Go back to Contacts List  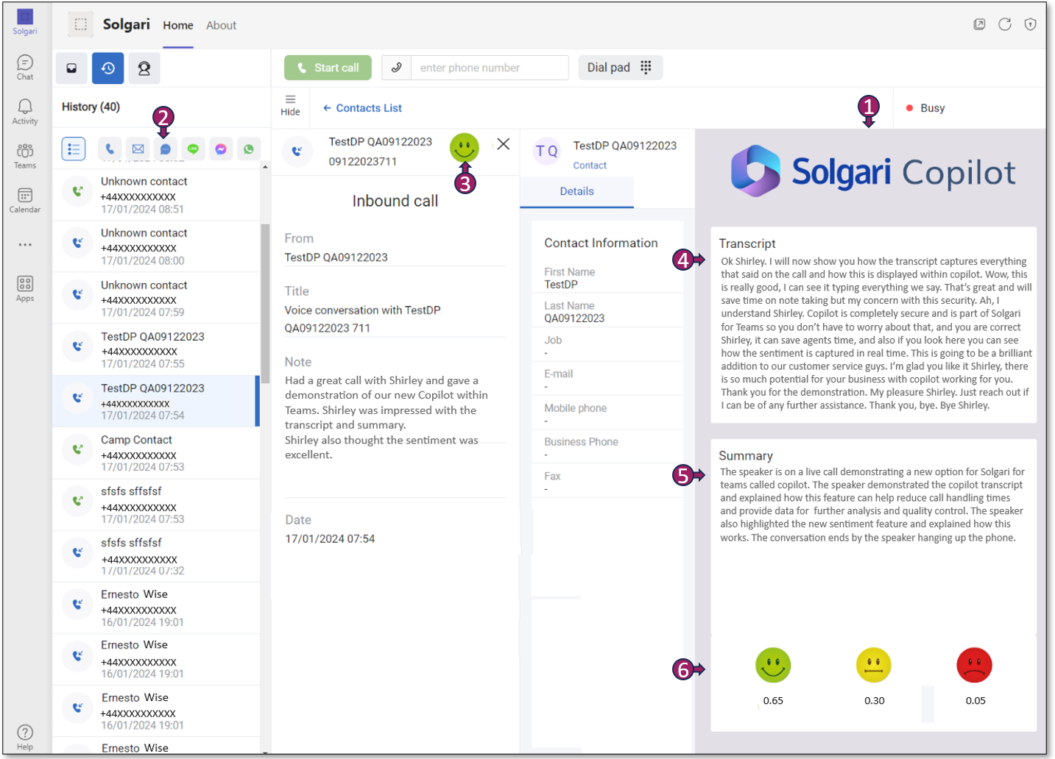(362, 108)
